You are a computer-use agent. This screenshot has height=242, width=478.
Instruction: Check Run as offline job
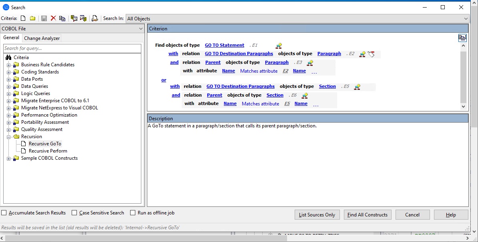click(132, 213)
